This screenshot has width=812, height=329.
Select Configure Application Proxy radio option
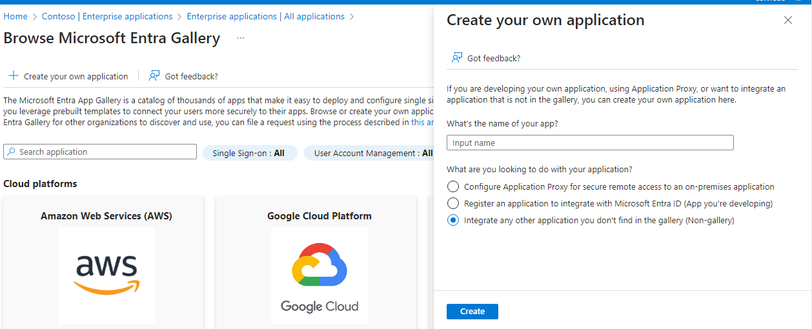453,186
